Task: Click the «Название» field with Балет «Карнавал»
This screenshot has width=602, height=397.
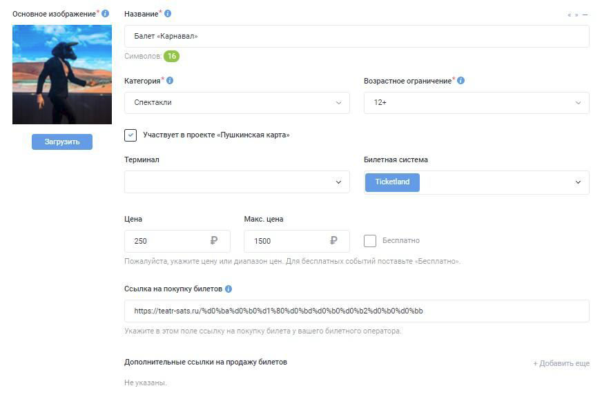Action: click(356, 36)
